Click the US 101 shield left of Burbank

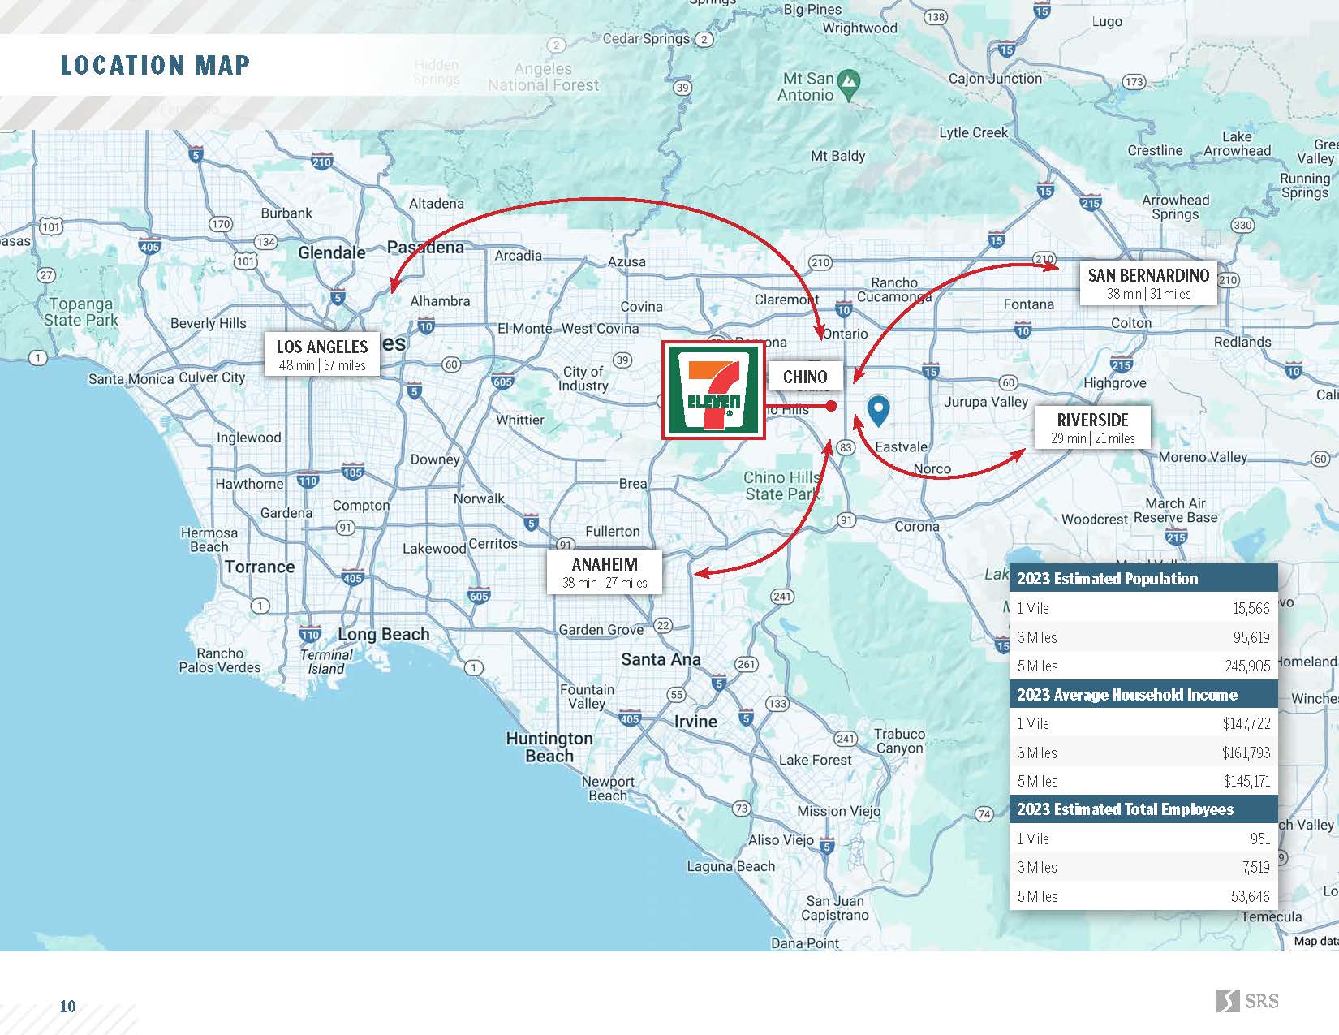coord(51,226)
